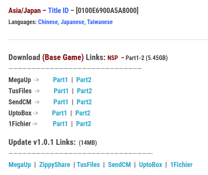Image resolution: width=208 pixels, height=175 pixels.
Task: Open SendCM Part1 download link
Action: click(x=61, y=102)
